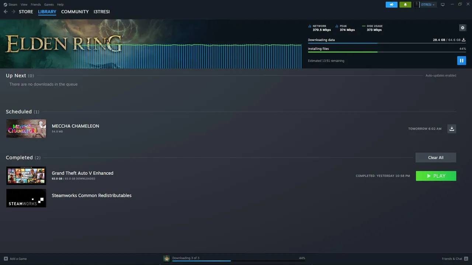
Task: Click the Downloading data progress bar
Action: coord(387,43)
